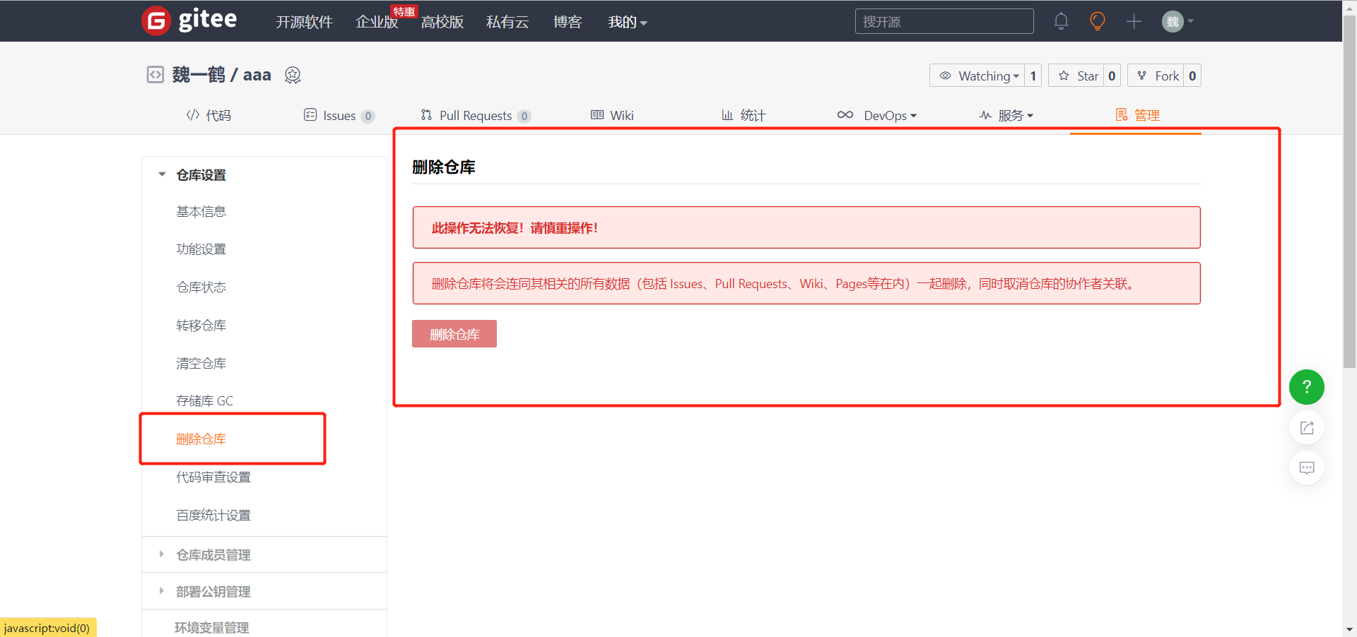Viewport: 1357px width, 637px height.
Task: Go to 开源软件 in top navigation
Action: click(x=304, y=22)
